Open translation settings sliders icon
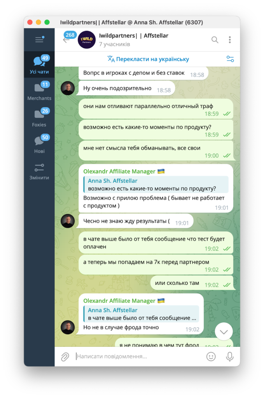This screenshot has width=264, height=398. (230, 59)
